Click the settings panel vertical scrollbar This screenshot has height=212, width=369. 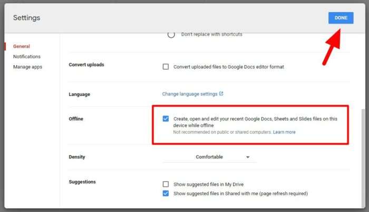[363, 157]
